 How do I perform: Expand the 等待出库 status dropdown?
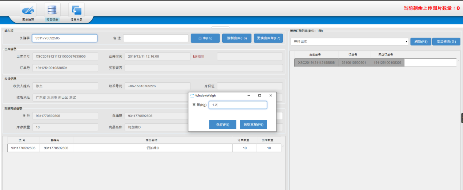(349, 42)
